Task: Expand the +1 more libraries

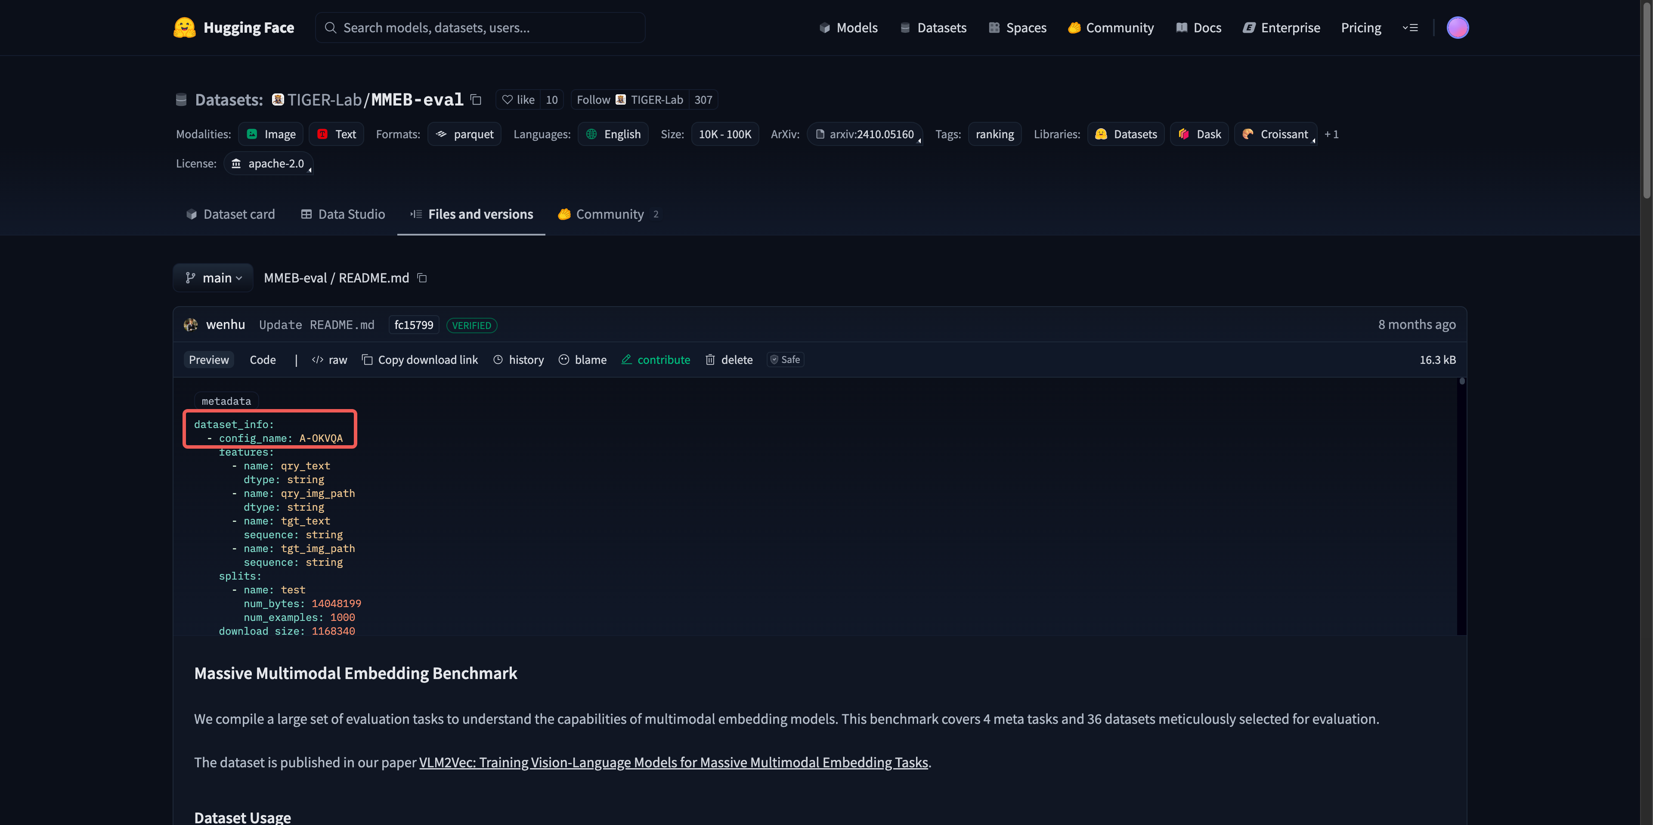Action: 1331,134
